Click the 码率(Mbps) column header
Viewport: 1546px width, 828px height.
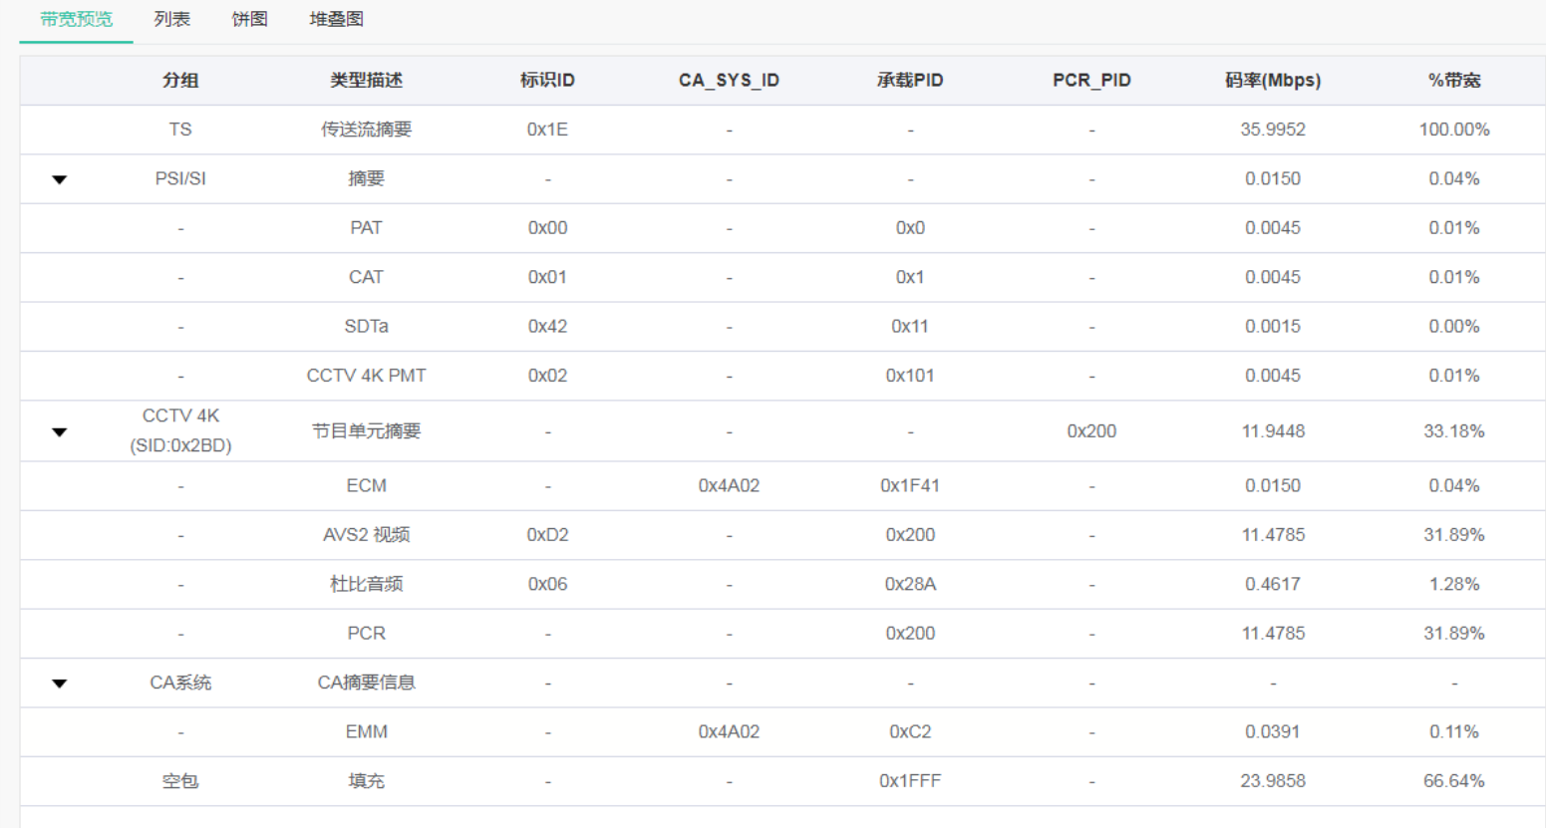point(1273,81)
